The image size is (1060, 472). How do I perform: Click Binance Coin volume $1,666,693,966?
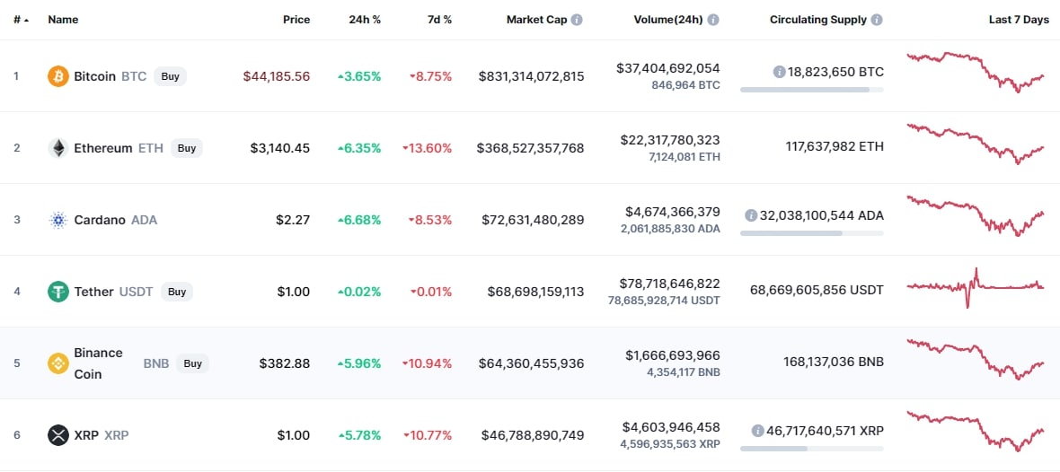(x=673, y=355)
